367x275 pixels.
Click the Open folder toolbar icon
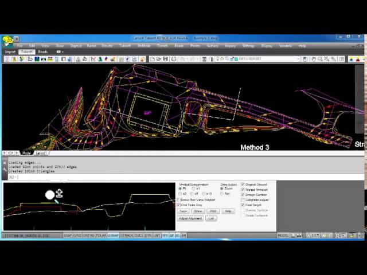(x=159, y=59)
